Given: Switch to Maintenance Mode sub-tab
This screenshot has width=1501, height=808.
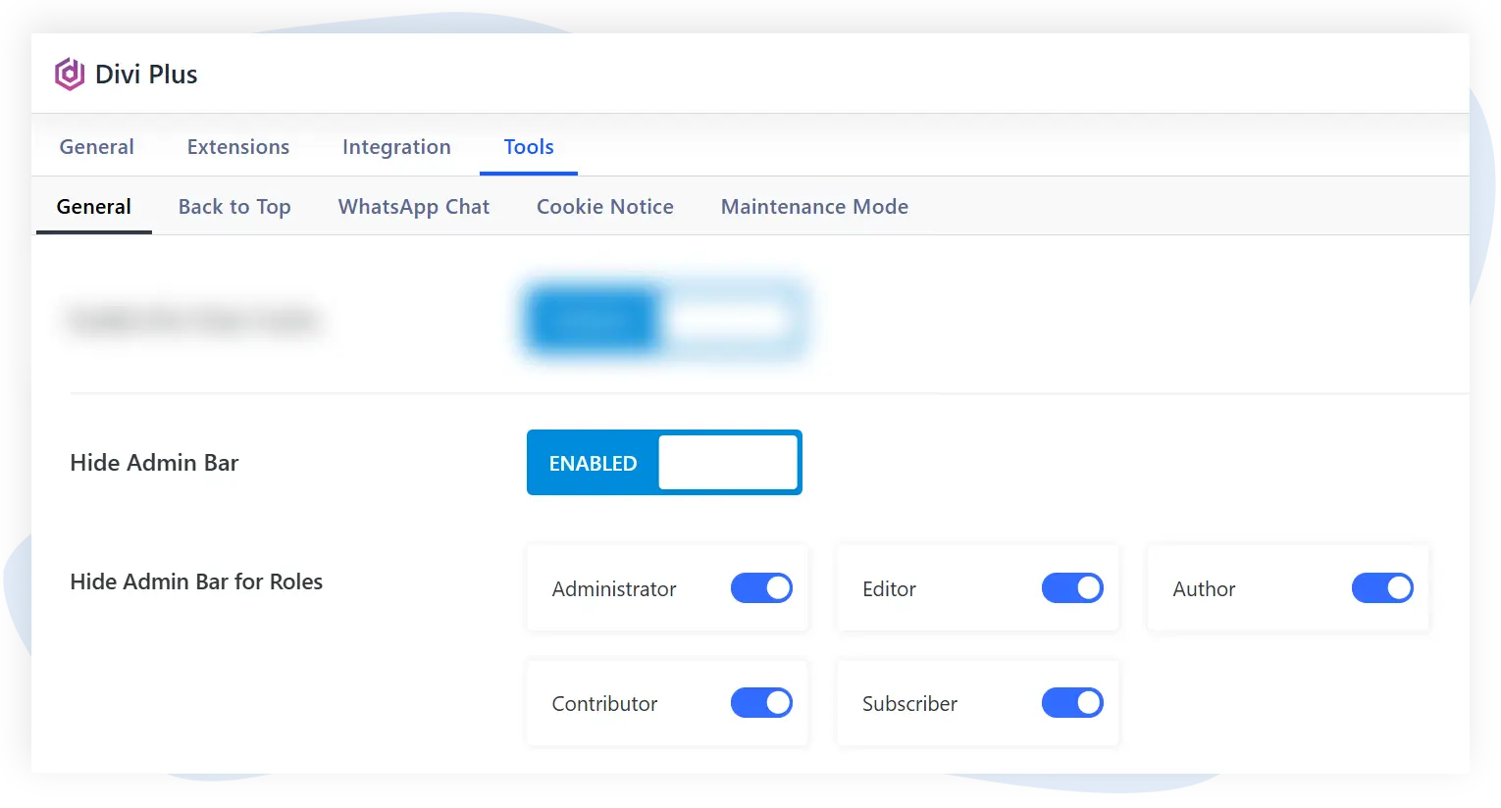Looking at the screenshot, I should point(814,207).
